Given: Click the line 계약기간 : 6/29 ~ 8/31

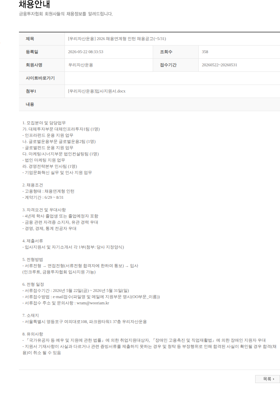Looking at the screenshot, I should click(x=43, y=197).
